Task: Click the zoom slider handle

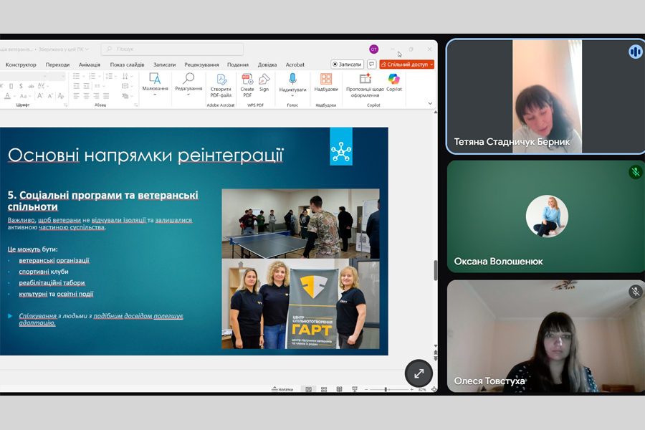Action: pyautogui.click(x=386, y=389)
